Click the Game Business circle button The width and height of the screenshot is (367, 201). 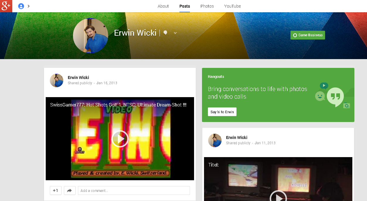click(308, 35)
